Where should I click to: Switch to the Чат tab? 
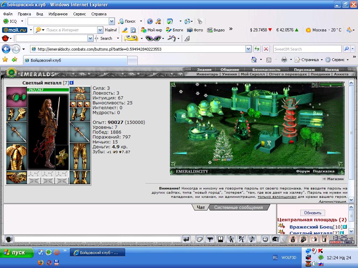pos(201,207)
